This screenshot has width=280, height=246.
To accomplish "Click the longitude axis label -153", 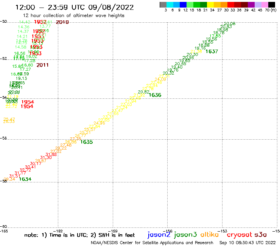I will tap(222, 231).
